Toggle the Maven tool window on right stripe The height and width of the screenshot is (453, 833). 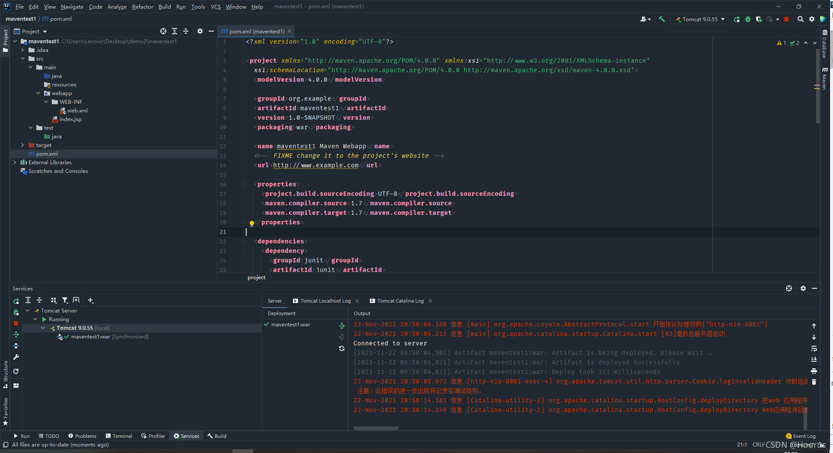point(824,78)
